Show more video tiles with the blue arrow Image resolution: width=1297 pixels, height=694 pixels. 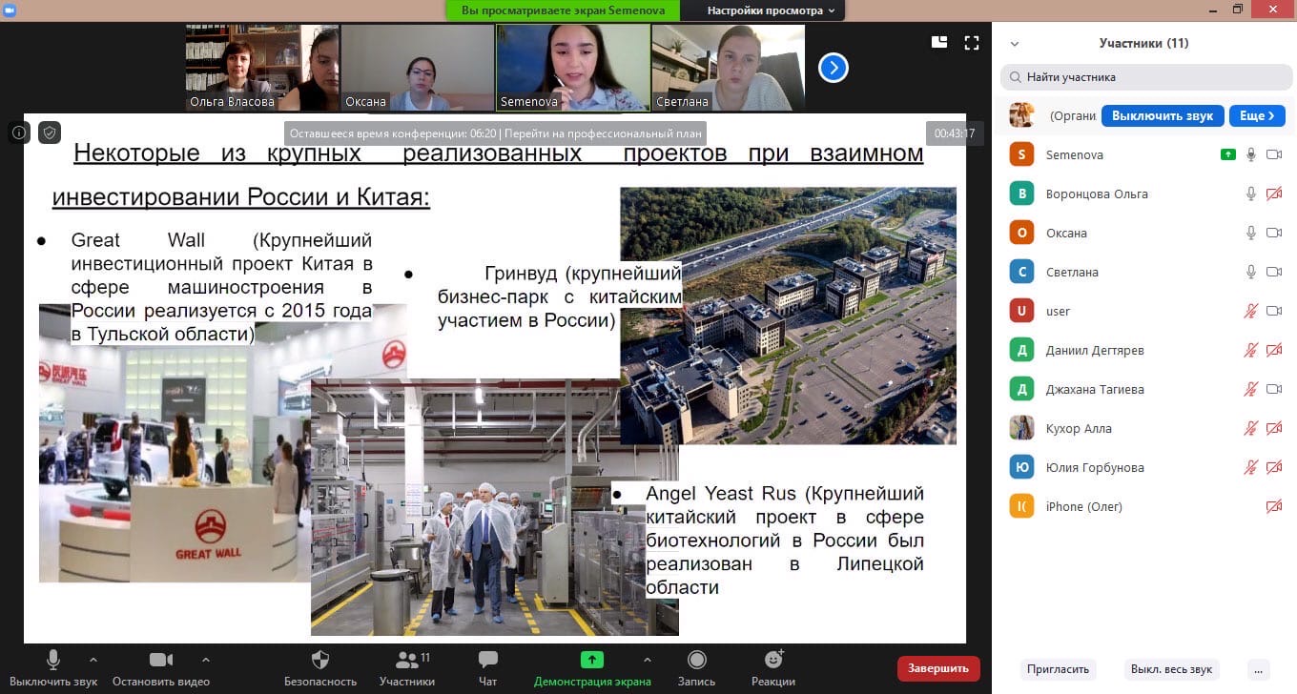(834, 68)
